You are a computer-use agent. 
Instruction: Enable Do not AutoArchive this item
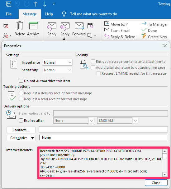coord(21,81)
